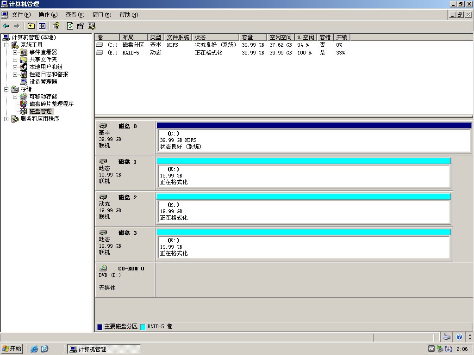This screenshot has height=355, width=474.
Task: Expand the 事件查看器 node
Action: [15, 52]
